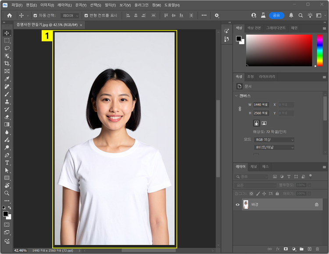Open the RGB 색상 mode dropdown
This screenshot has width=329, height=254.
tap(274, 140)
